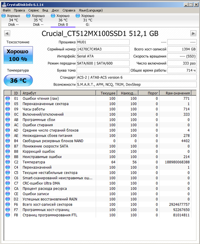Open the Вид menu
This screenshot has height=244, width=200.
tap(45, 10)
